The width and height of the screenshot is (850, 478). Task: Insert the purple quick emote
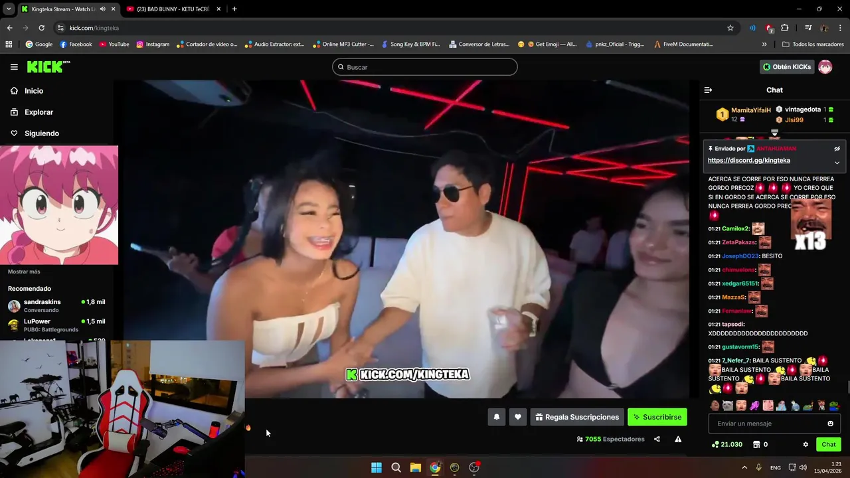coord(754,406)
